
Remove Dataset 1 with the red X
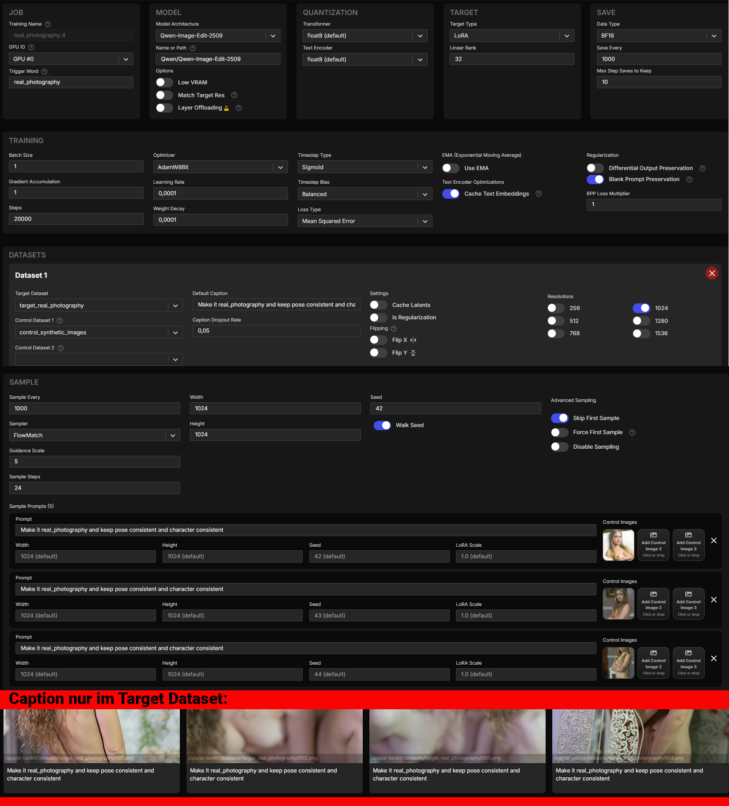[x=711, y=273]
